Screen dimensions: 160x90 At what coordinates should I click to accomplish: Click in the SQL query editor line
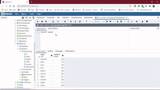pyautogui.click(x=85, y=32)
